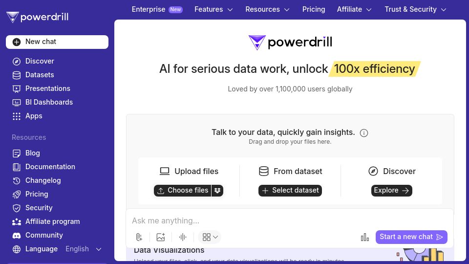Open the Changelog link
The image size is (469, 264).
pyautogui.click(x=43, y=181)
